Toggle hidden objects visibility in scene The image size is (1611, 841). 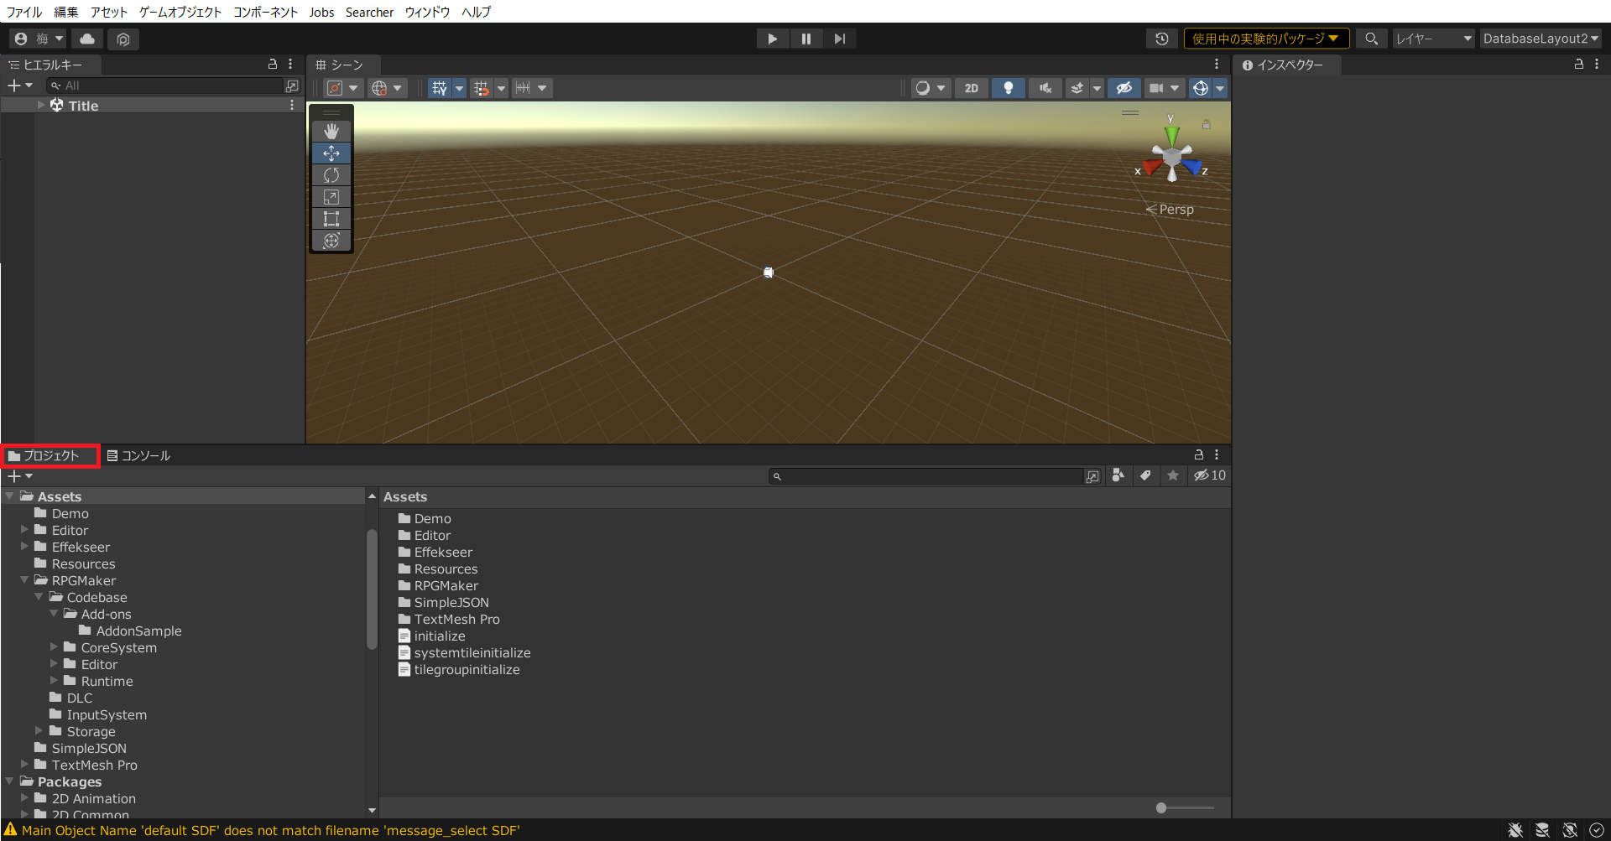point(1124,88)
